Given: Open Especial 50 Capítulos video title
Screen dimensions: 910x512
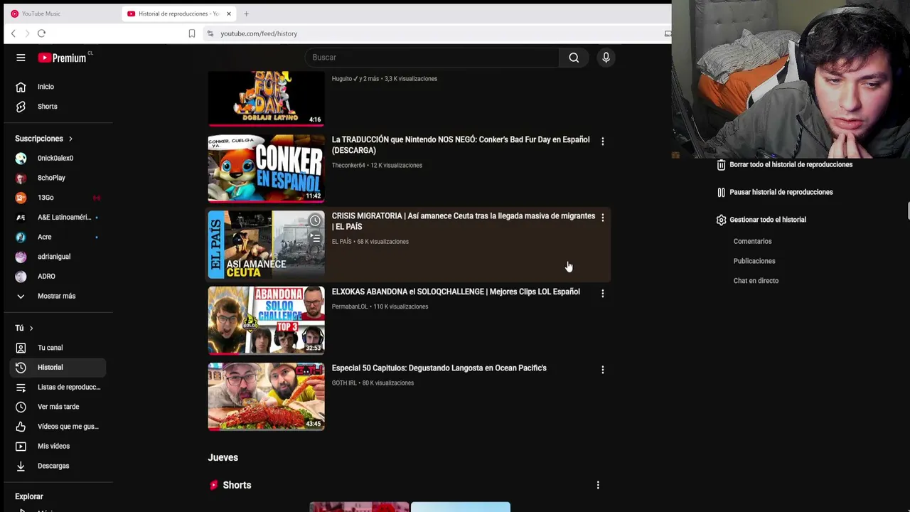Looking at the screenshot, I should [x=439, y=368].
